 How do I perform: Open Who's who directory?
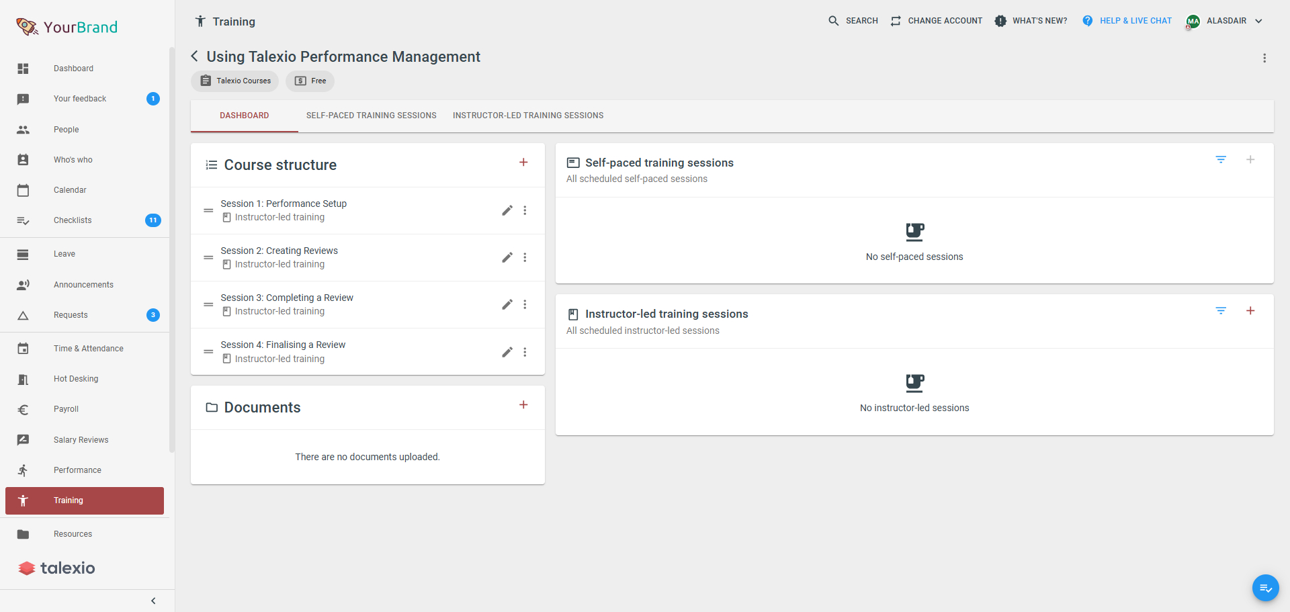[85, 160]
